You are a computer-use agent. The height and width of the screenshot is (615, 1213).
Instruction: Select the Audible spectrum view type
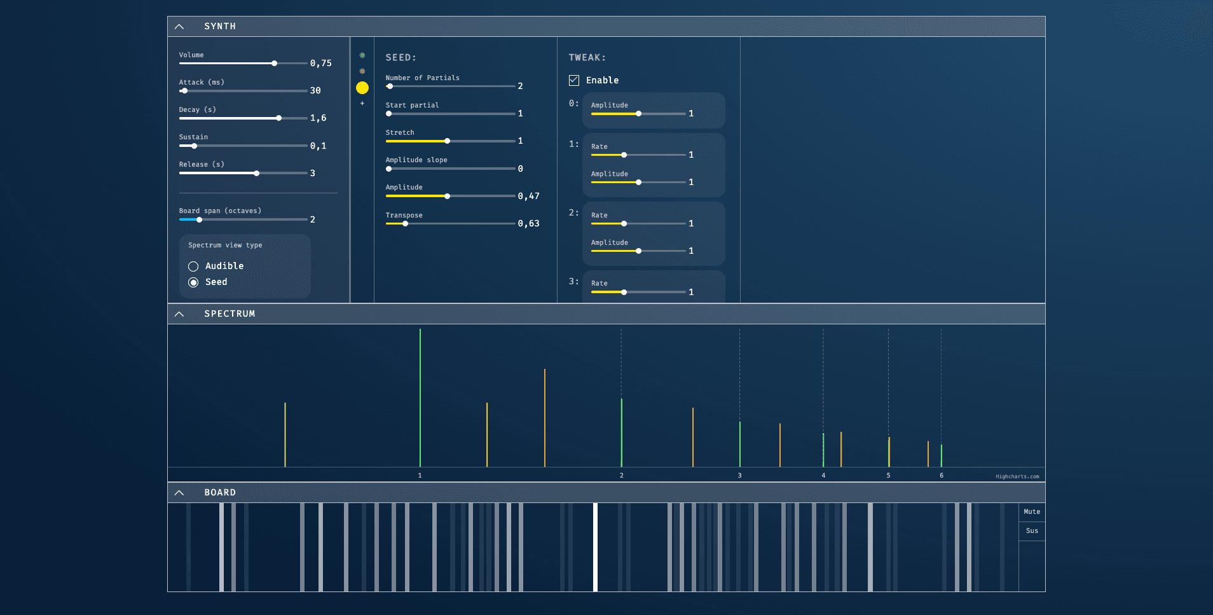pyautogui.click(x=193, y=266)
